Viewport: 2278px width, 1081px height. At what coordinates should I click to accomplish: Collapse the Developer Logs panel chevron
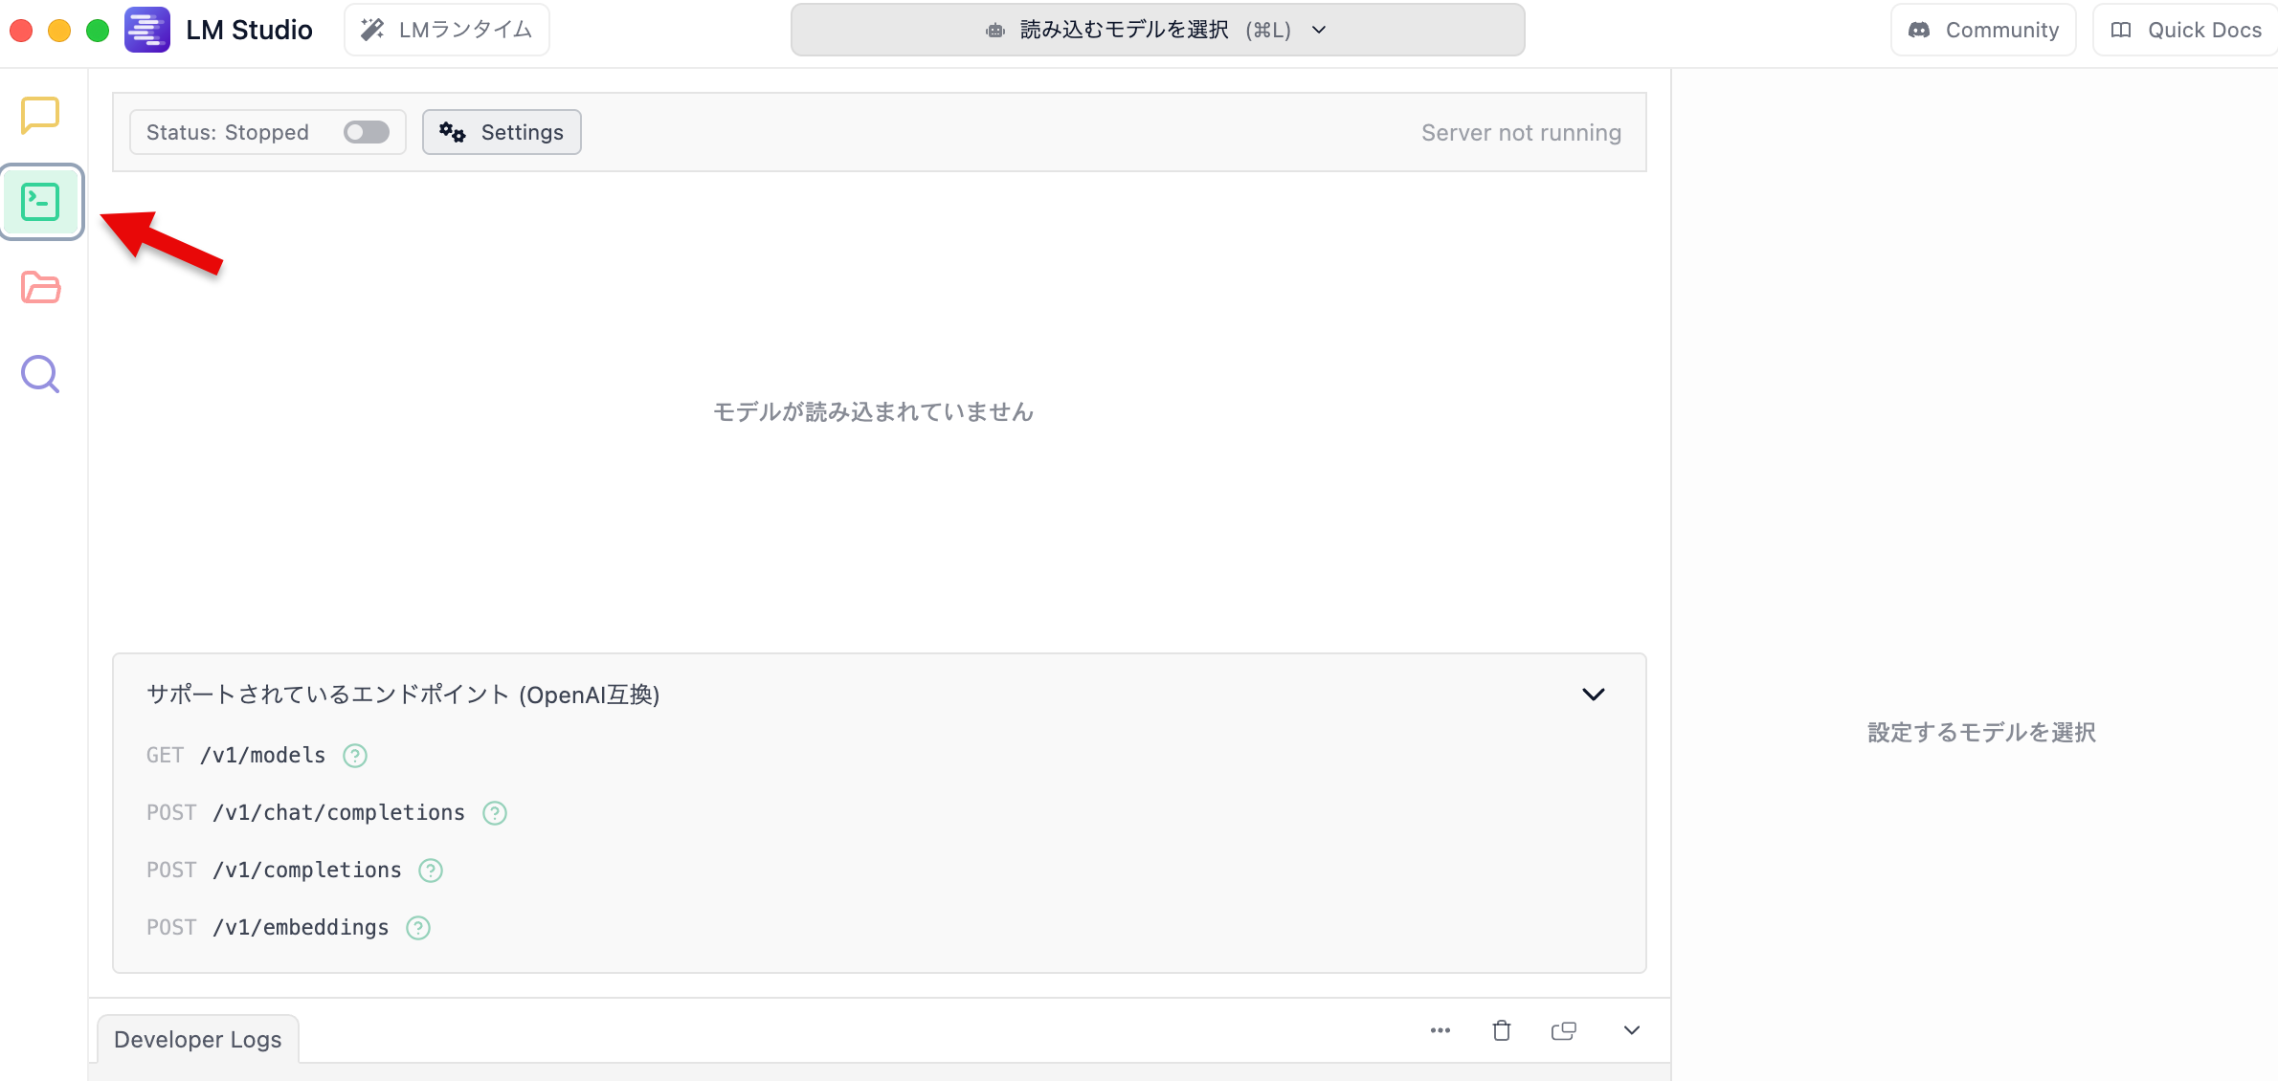tap(1632, 1030)
